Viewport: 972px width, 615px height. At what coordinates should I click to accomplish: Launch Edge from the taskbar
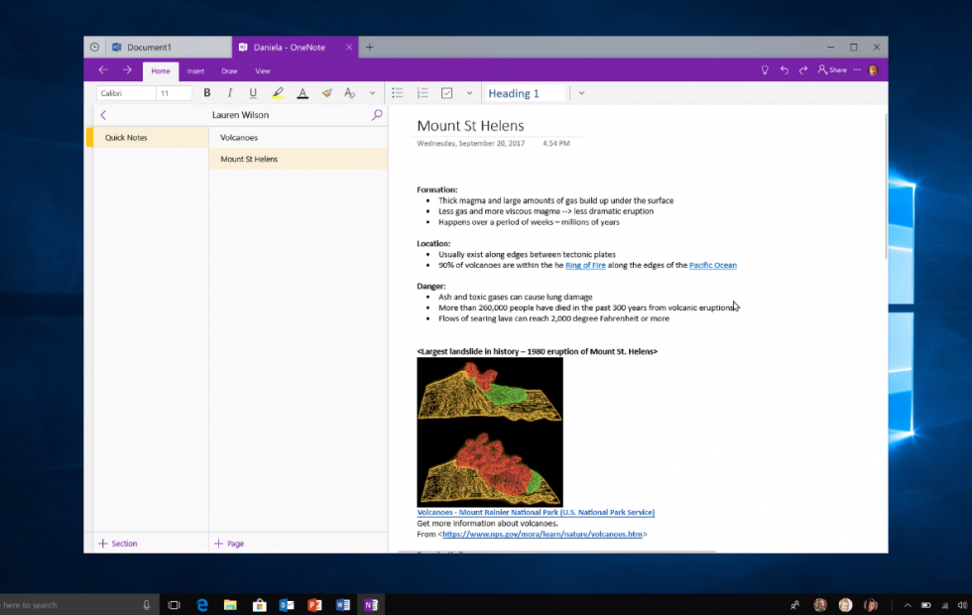click(202, 605)
